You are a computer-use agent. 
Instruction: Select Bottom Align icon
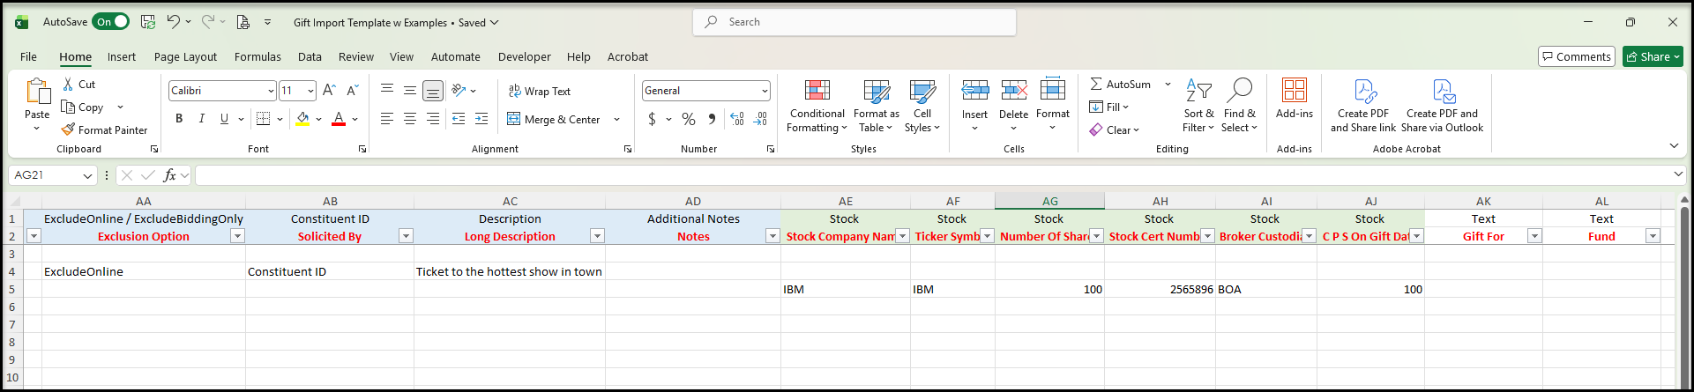(433, 90)
